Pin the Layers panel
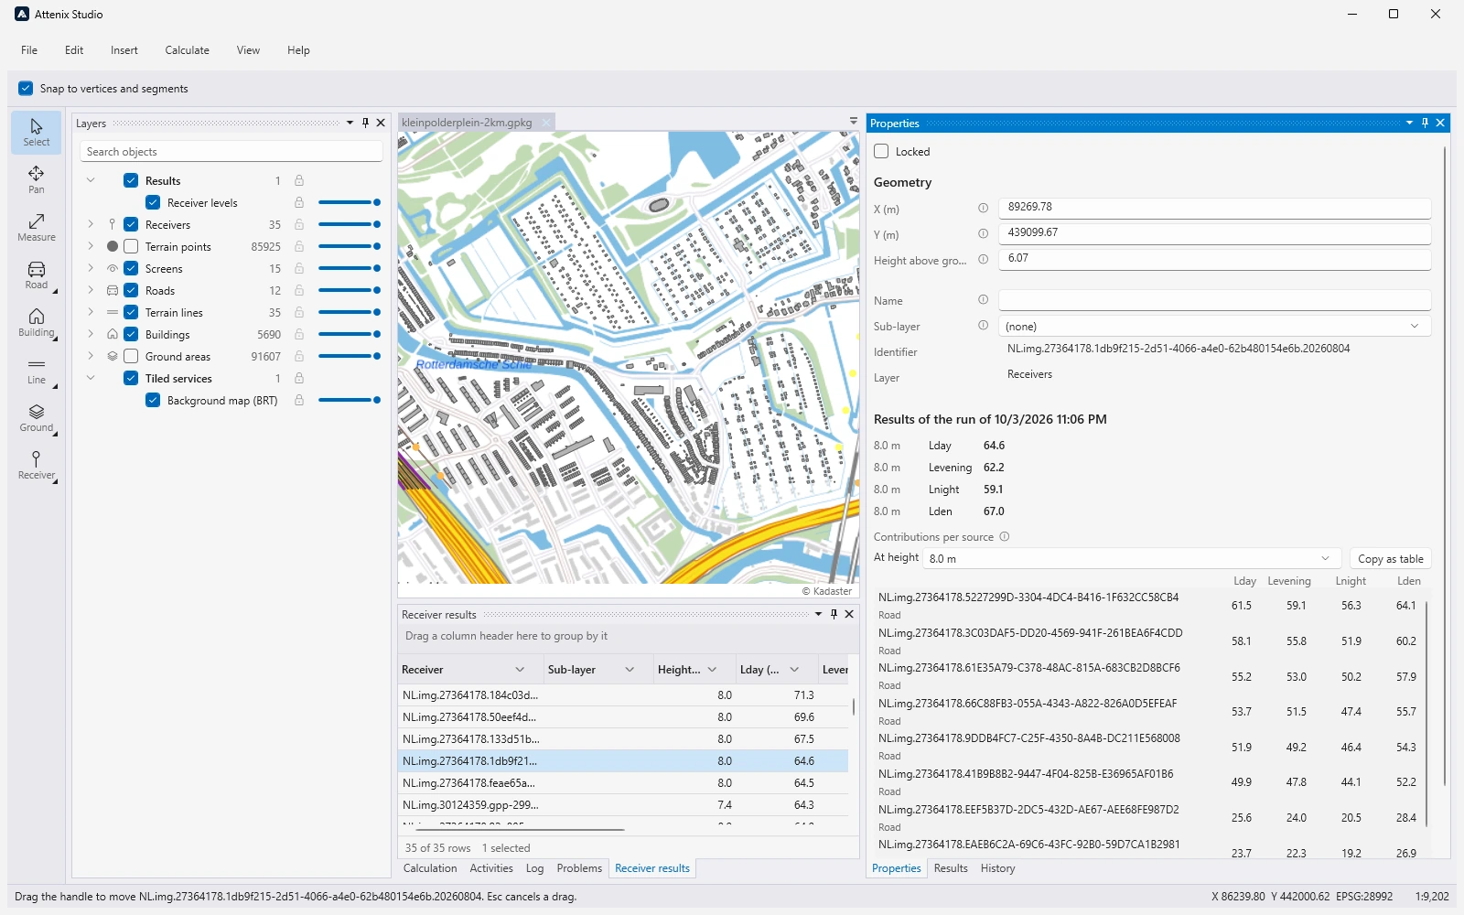Viewport: 1464px width, 915px height. [365, 123]
